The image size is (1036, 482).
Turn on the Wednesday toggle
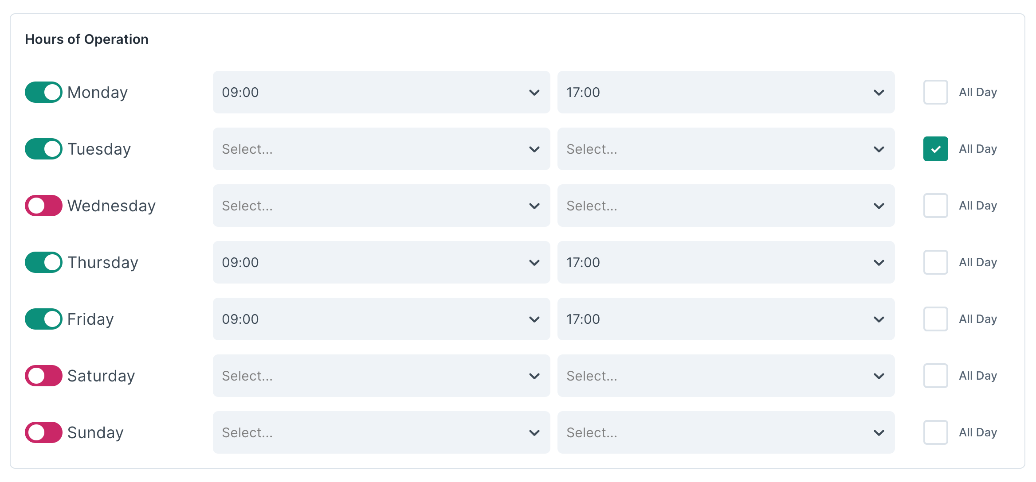coord(43,206)
